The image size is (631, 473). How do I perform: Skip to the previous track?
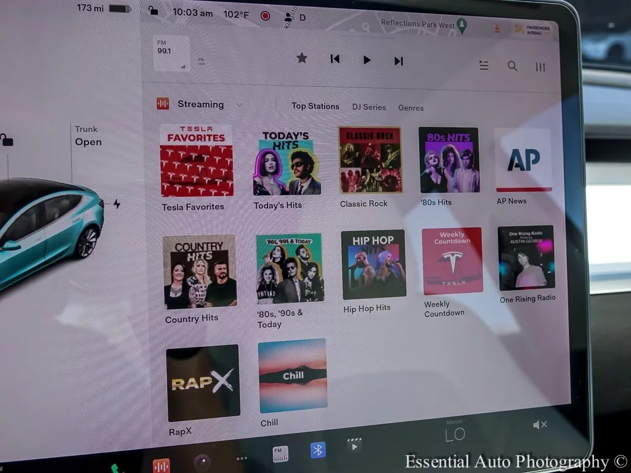335,59
